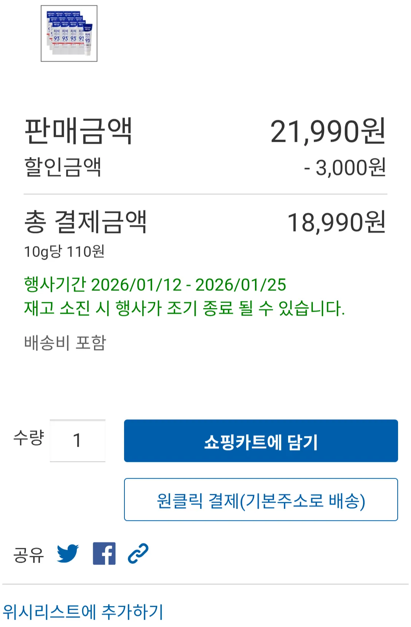
Task: Click the 수량 label
Action: pyautogui.click(x=29, y=438)
